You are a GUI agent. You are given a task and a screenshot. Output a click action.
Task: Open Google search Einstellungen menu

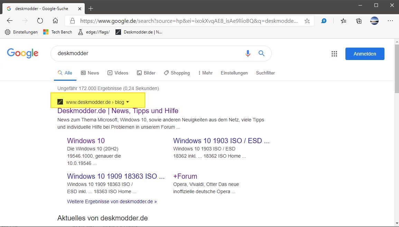[x=234, y=73]
